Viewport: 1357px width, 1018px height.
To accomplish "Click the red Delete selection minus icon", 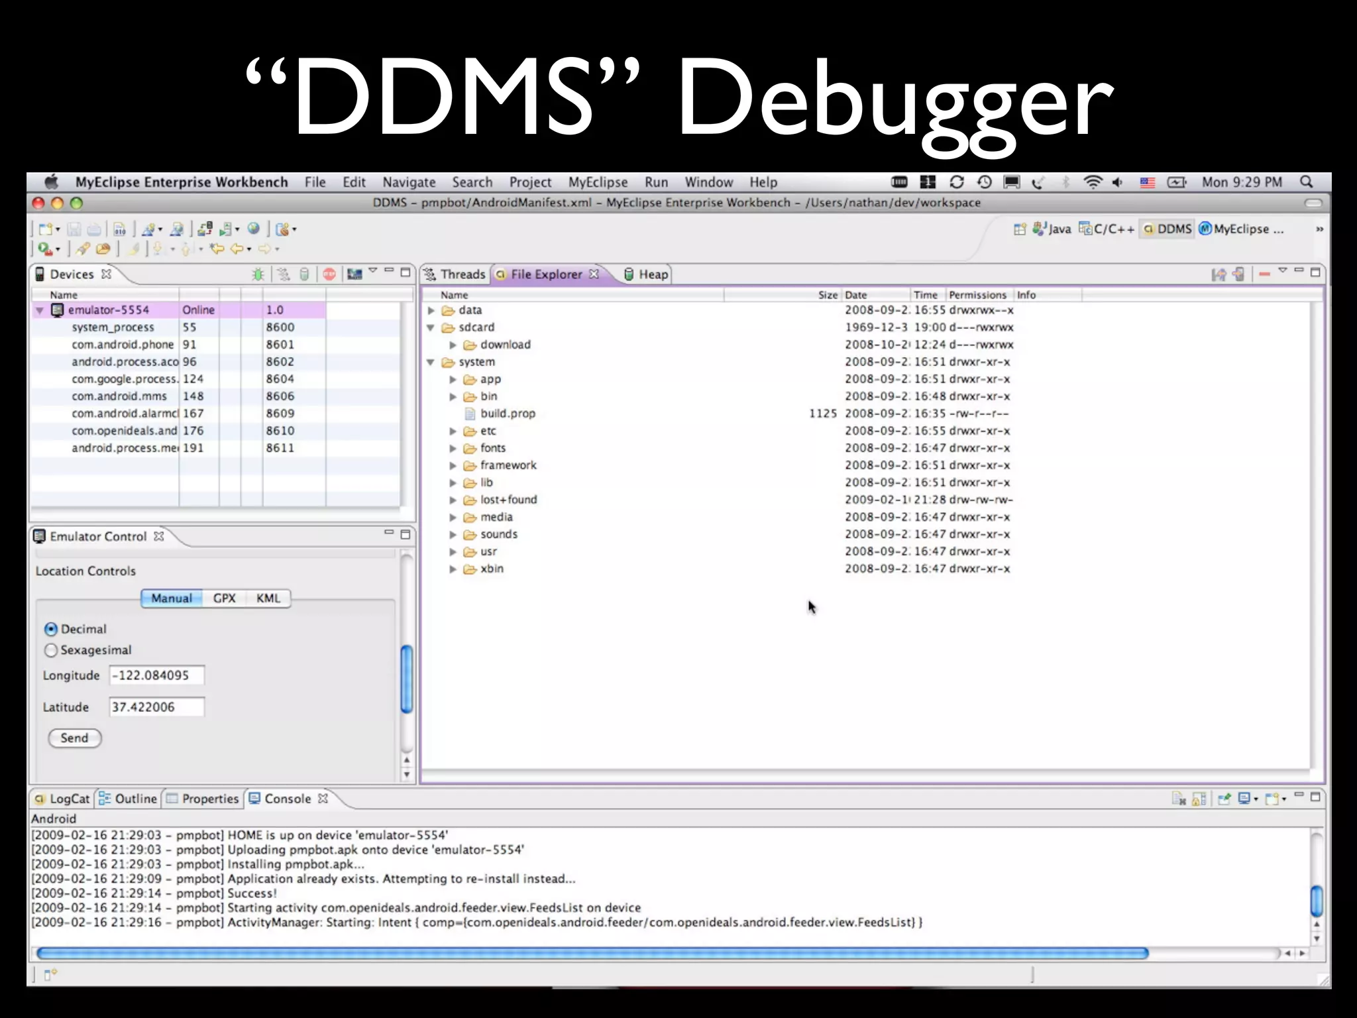I will click(1264, 274).
